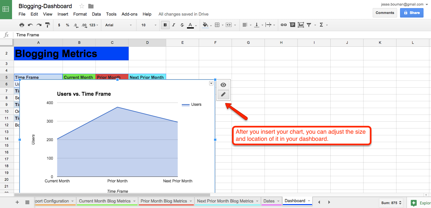The height and width of the screenshot is (208, 431).
Task: Click the Filter icon in the toolbar
Action: tap(309, 25)
